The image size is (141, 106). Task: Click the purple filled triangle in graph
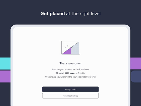68,52
